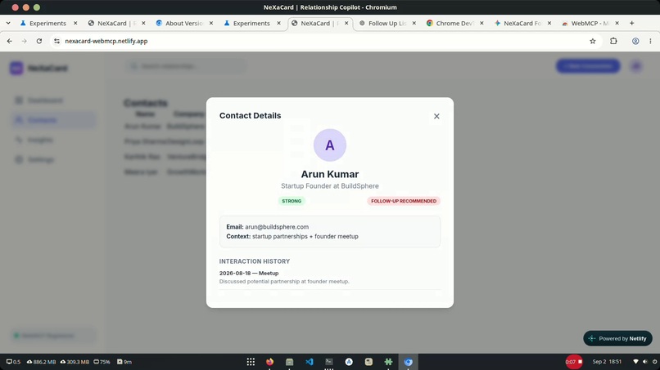This screenshot has width=660, height=370.
Task: Open Settings in the sidebar
Action: coord(53,159)
